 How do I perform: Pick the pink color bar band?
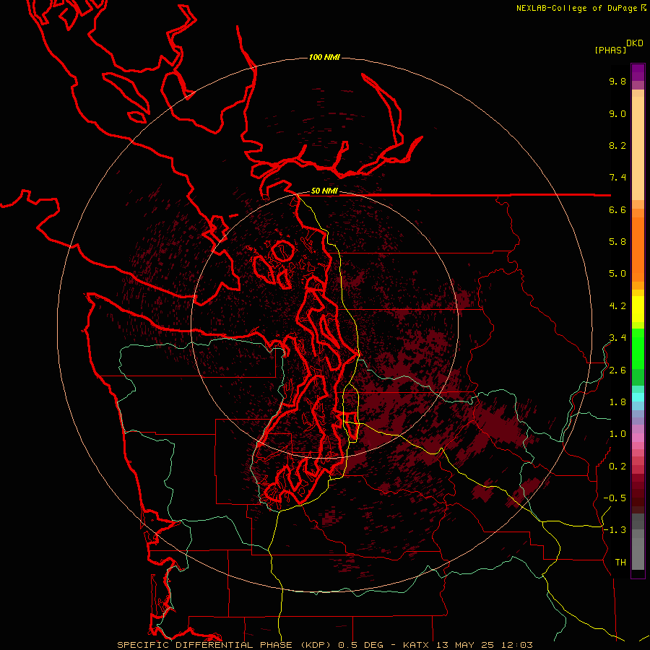pyautogui.click(x=638, y=438)
